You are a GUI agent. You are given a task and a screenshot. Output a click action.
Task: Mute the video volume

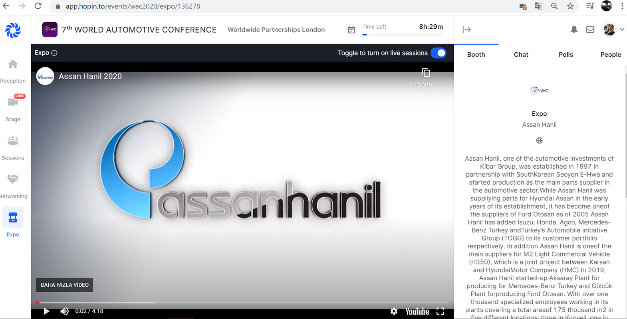pos(64,311)
